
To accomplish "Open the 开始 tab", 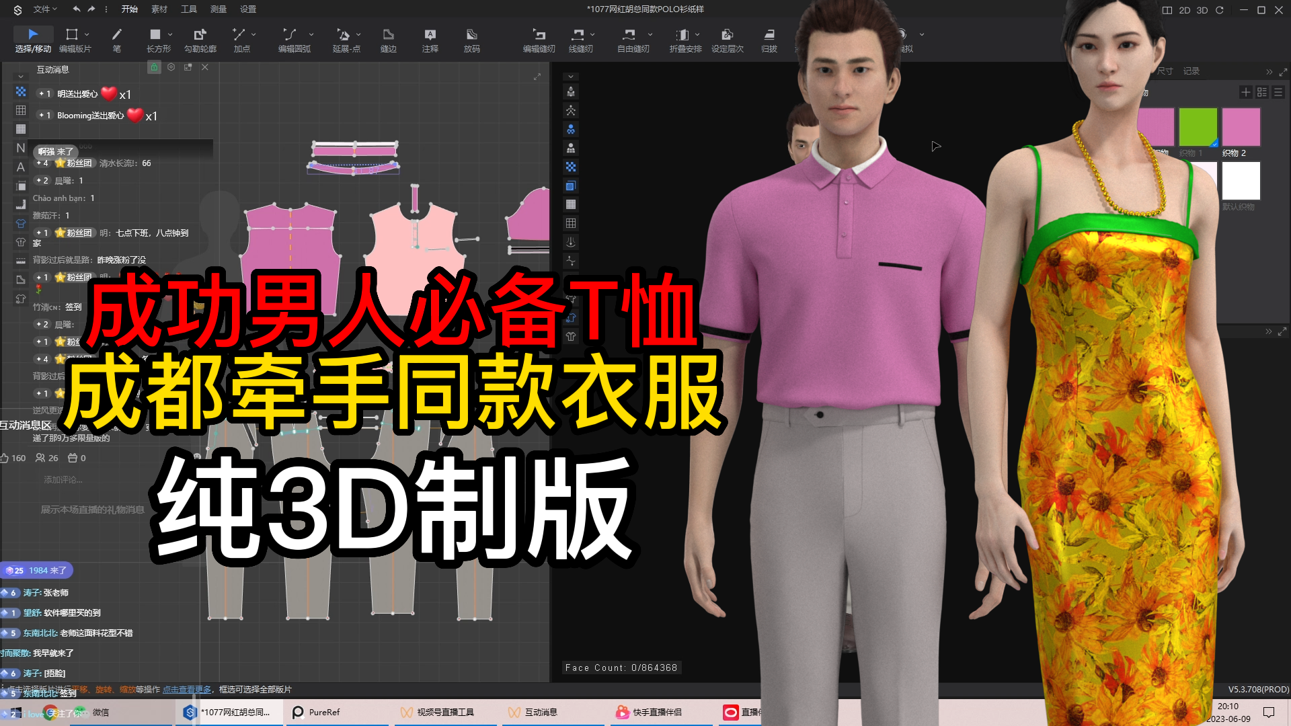I will pos(129,9).
